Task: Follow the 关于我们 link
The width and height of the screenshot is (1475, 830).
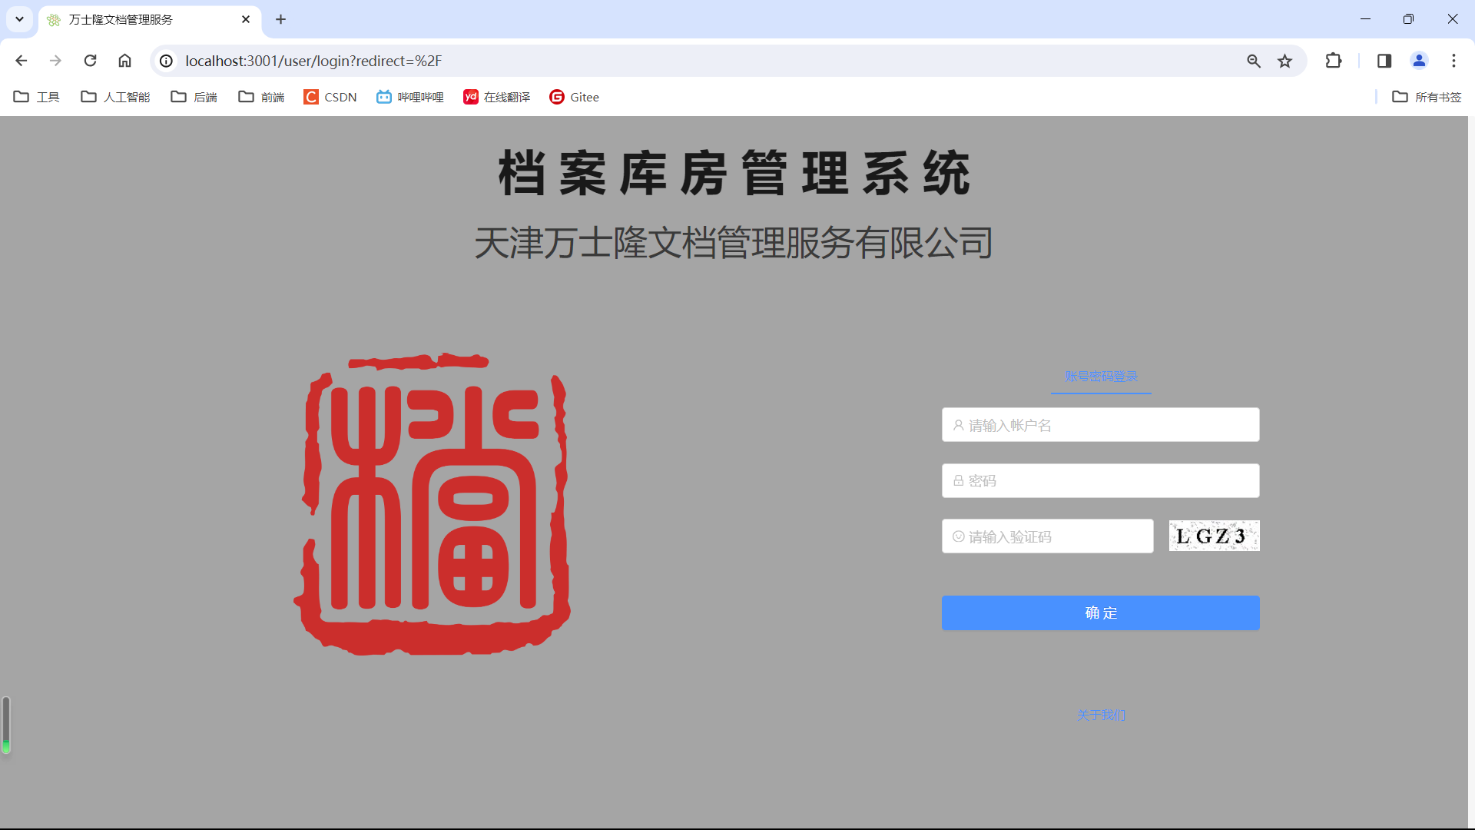Action: [x=1101, y=715]
